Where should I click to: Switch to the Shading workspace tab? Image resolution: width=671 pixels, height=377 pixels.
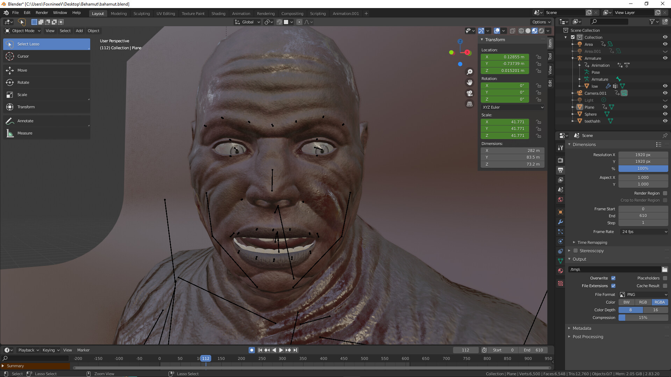coord(218,13)
